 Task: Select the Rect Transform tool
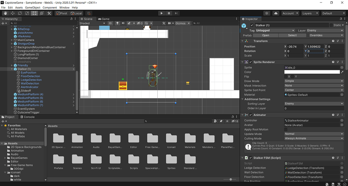pyautogui.click(x=34, y=13)
